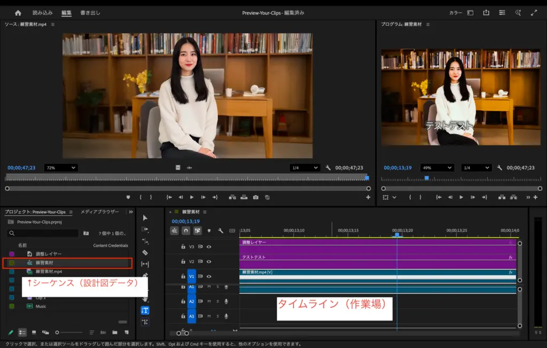Hide the V3 track output
547x348 pixels.
pyautogui.click(x=209, y=247)
